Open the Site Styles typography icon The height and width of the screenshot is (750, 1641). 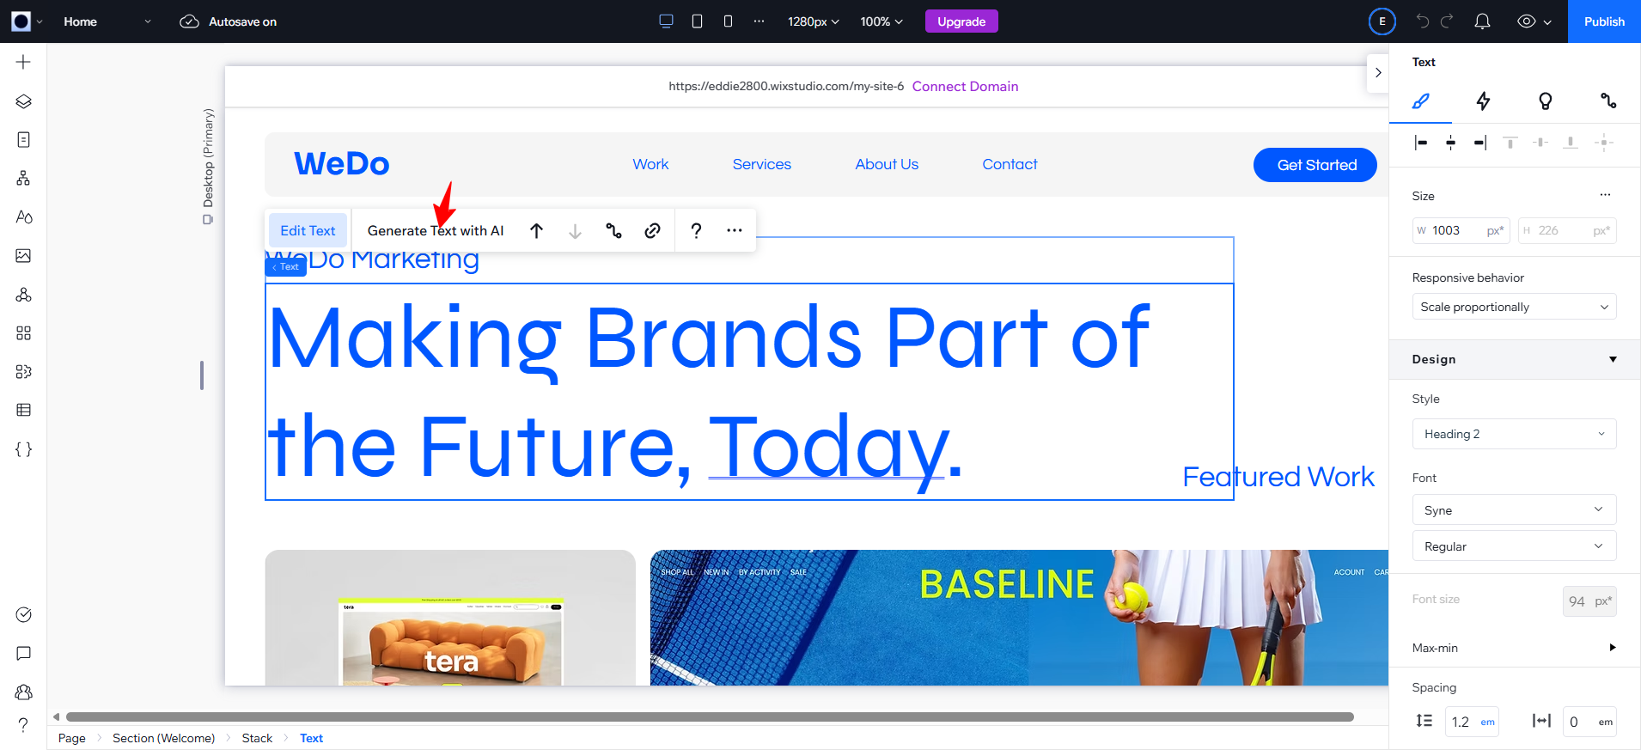(x=23, y=216)
